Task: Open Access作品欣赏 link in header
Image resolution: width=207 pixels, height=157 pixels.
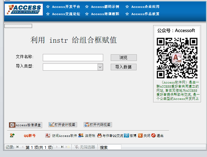Action: (145, 14)
